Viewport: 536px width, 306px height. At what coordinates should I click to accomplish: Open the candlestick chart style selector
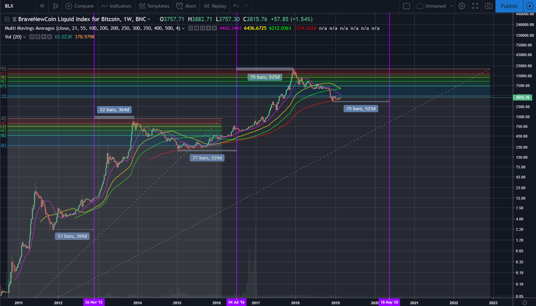click(x=55, y=6)
